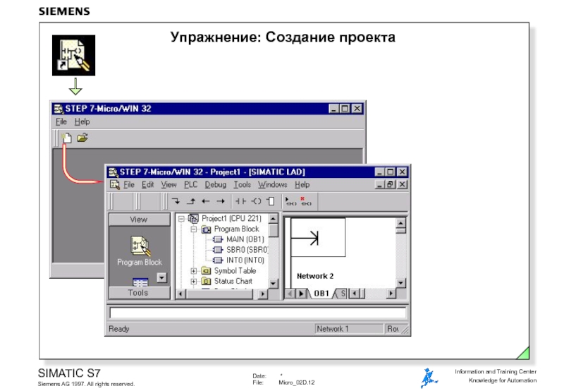Maximize the Project1 window

tap(391, 172)
